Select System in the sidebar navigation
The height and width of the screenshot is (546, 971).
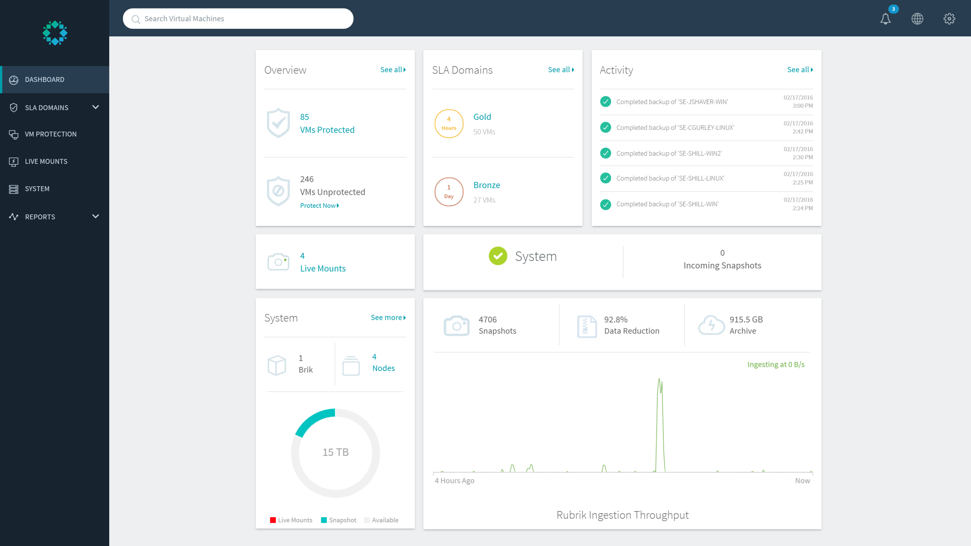(37, 189)
